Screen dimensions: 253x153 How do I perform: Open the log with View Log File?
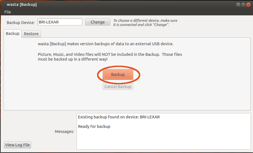18,145
